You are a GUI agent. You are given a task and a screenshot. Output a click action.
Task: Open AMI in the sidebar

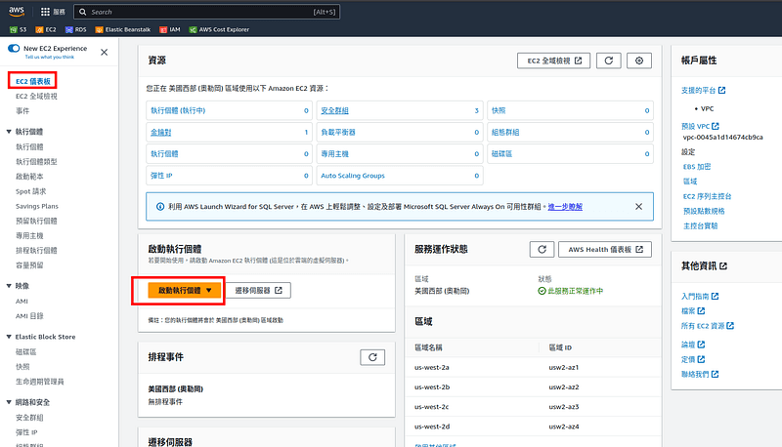22,302
